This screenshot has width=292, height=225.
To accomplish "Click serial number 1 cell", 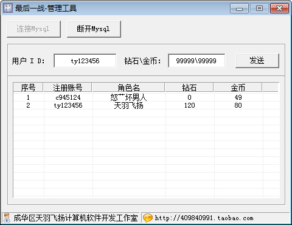I will (28, 97).
